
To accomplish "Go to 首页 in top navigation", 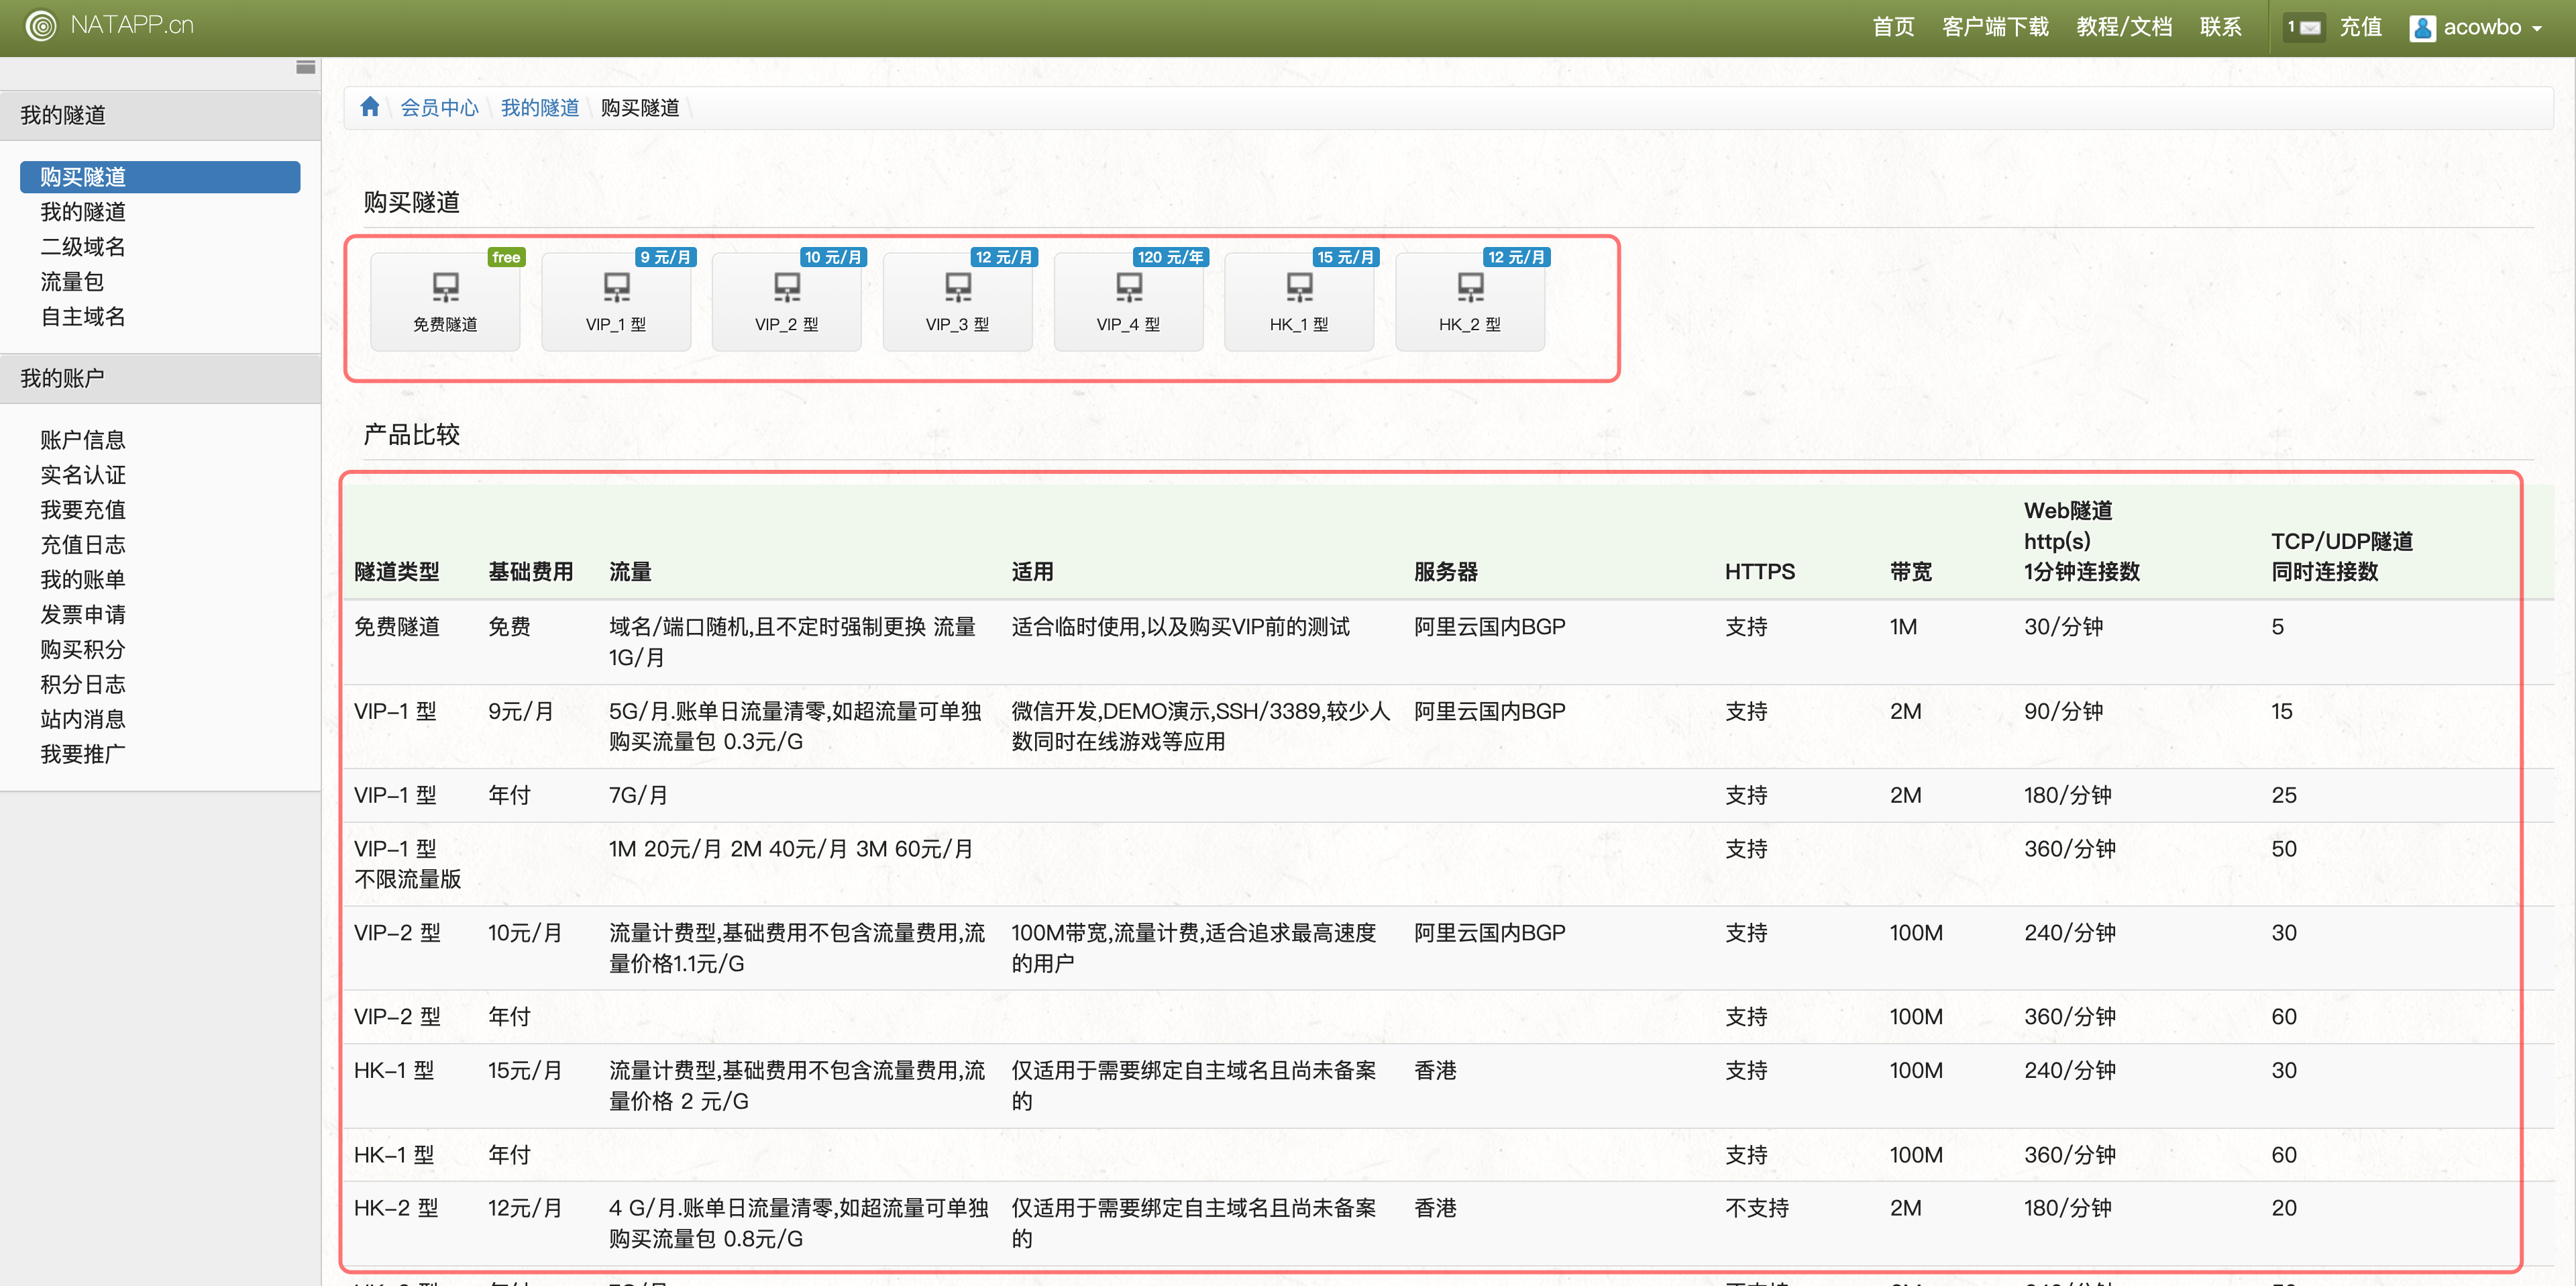I will pyautogui.click(x=1893, y=27).
